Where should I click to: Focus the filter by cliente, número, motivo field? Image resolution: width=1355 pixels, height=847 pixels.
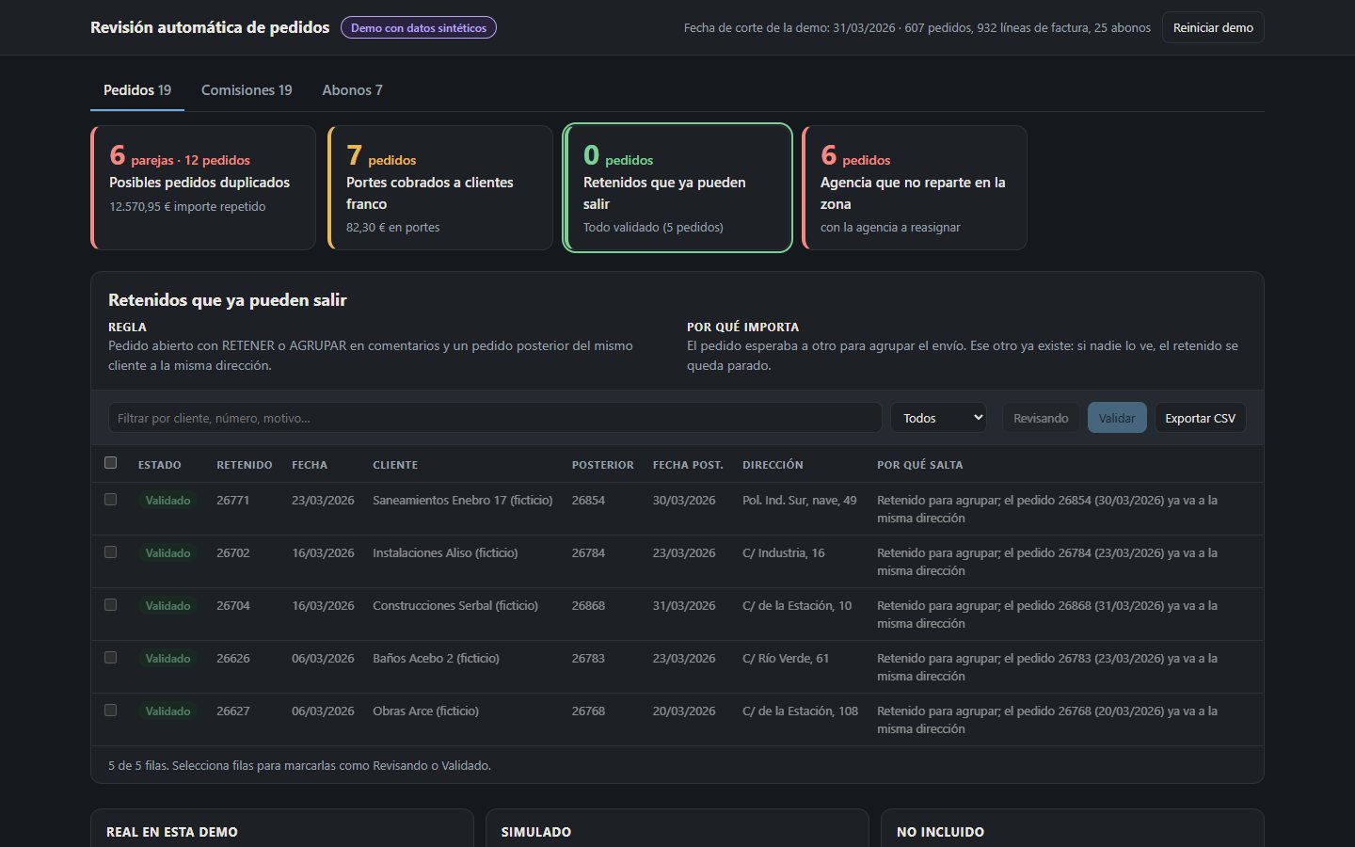pyautogui.click(x=495, y=418)
